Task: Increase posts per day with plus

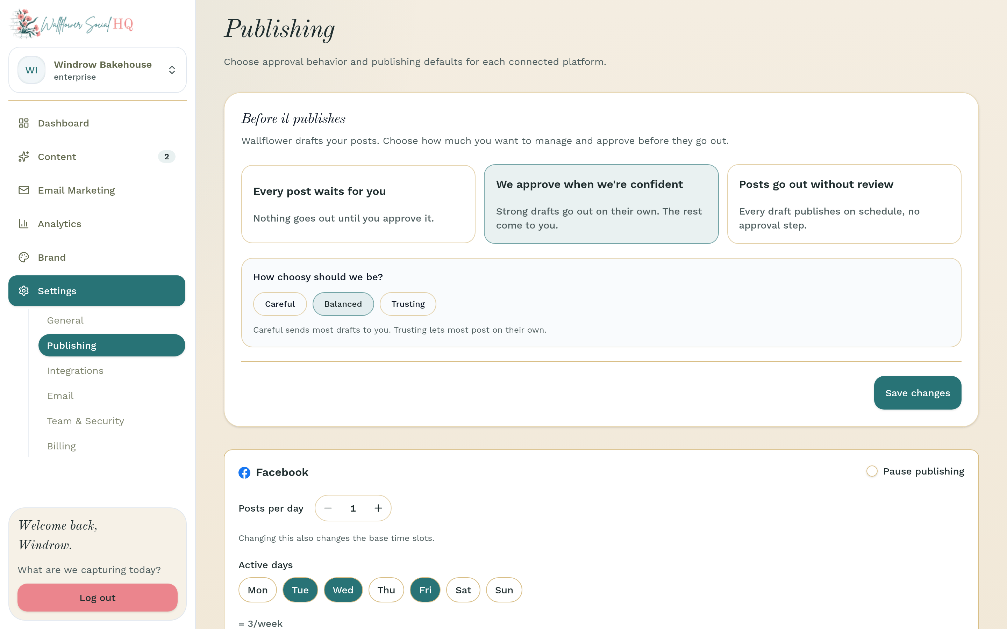Action: [378, 508]
